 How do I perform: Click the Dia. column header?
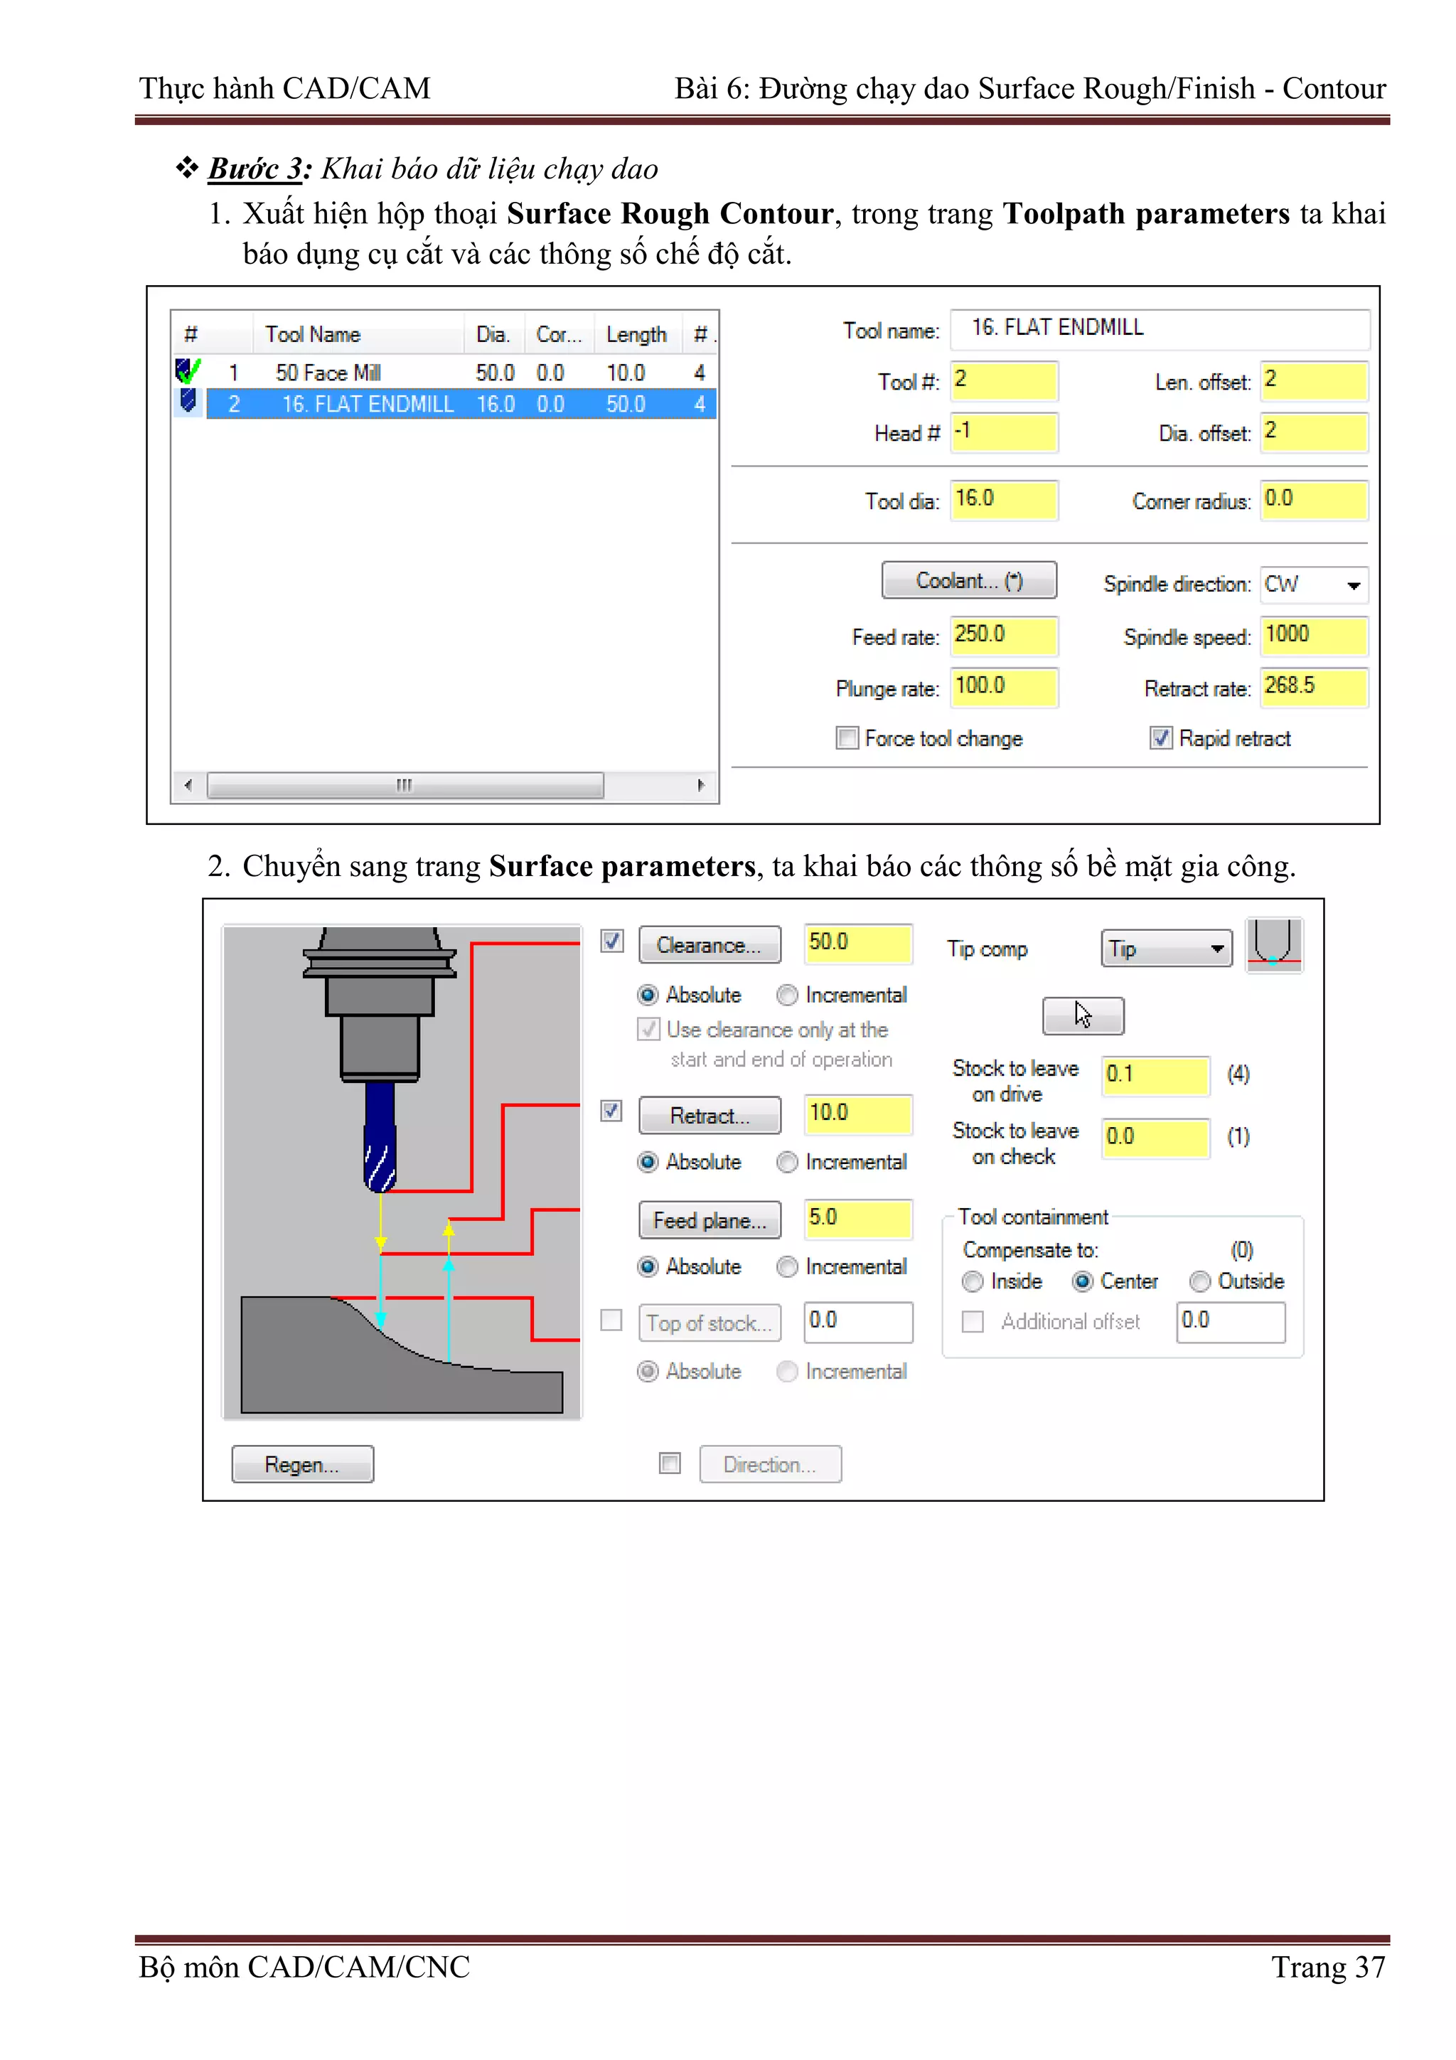[x=494, y=335]
